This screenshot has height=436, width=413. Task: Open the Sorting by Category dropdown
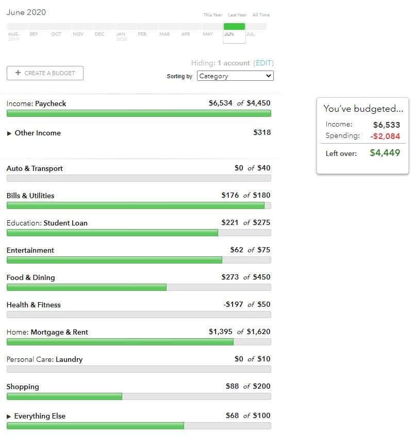[x=235, y=76]
